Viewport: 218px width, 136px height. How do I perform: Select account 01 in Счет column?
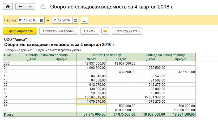point(10,68)
